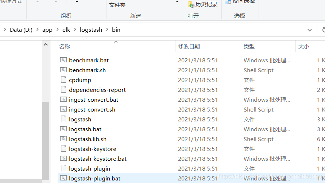The height and width of the screenshot is (183, 325).
Task: Click the 文件夹 new folder label
Action: [117, 5]
